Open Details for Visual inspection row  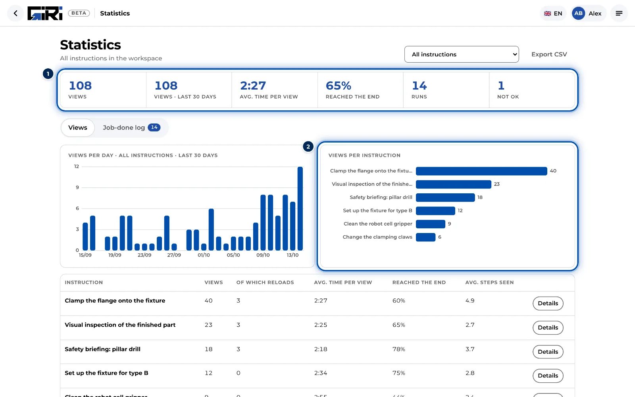click(548, 328)
